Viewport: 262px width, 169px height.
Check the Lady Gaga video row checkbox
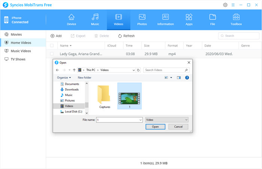point(52,54)
